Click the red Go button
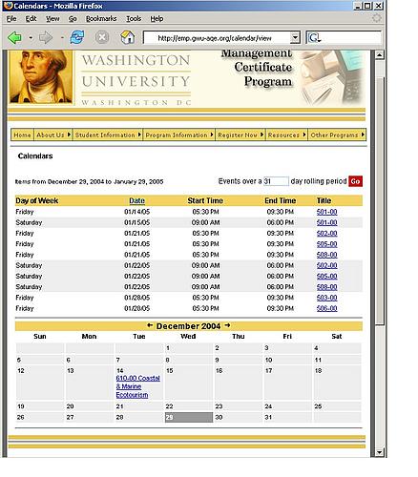Viewport: 418px width, 477px height. point(355,181)
